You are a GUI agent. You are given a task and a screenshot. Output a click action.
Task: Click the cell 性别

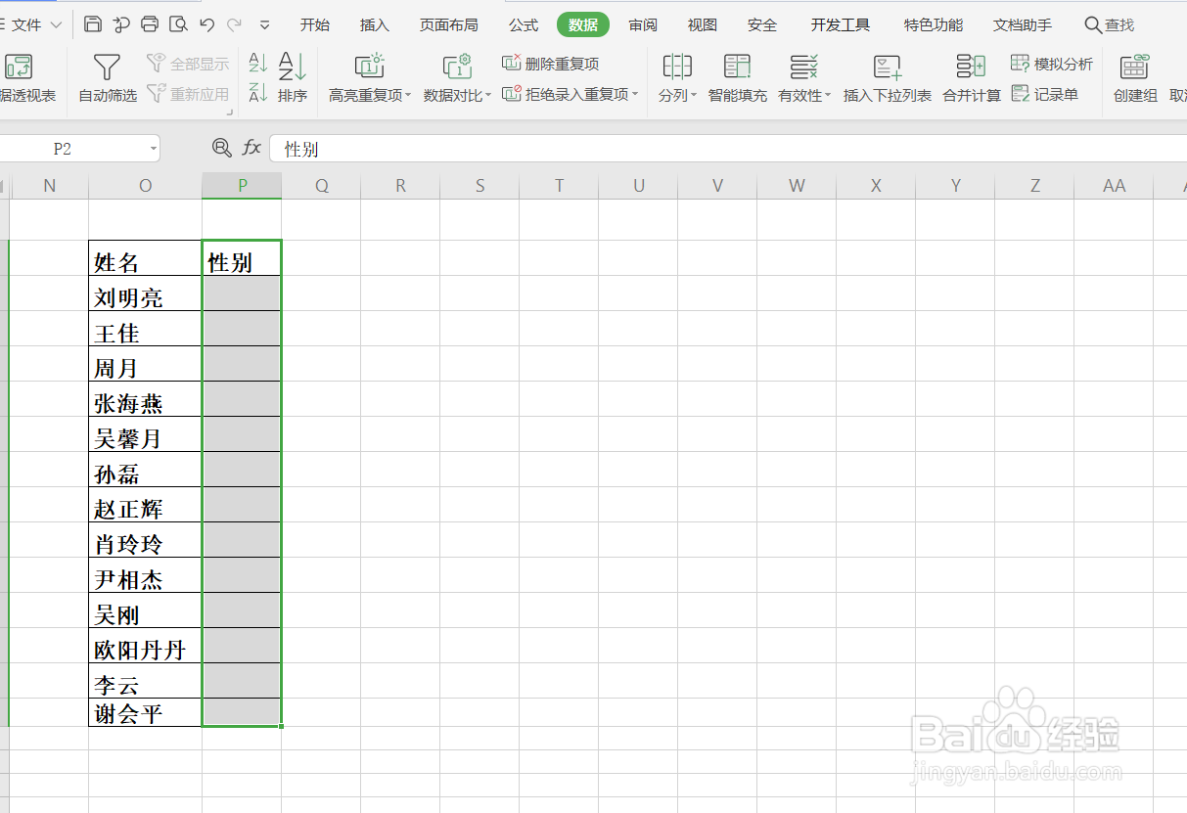(x=242, y=258)
